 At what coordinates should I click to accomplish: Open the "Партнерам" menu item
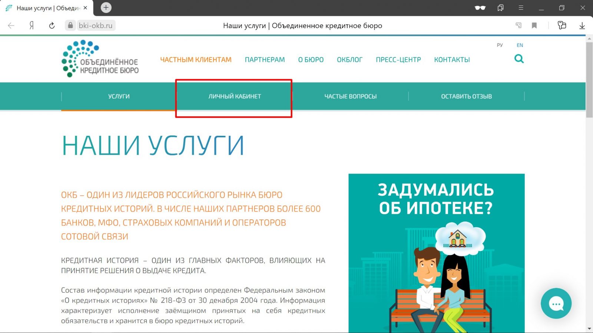(x=265, y=60)
